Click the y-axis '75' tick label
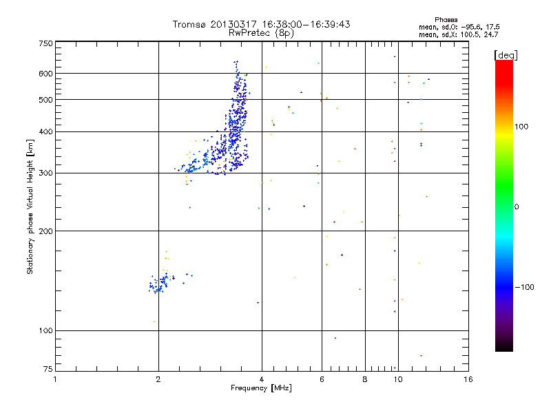The width and height of the screenshot is (551, 413). point(48,369)
